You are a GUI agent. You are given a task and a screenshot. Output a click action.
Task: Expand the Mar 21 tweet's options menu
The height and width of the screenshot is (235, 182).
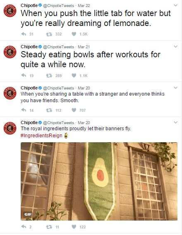[x=175, y=47]
